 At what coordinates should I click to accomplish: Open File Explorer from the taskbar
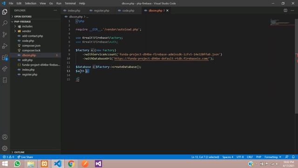click(x=31, y=164)
